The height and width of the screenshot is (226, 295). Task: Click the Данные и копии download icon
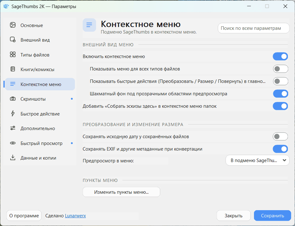click(13, 158)
